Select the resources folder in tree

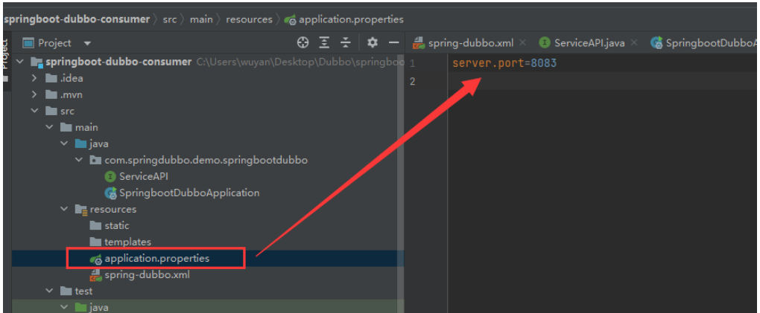pos(105,210)
